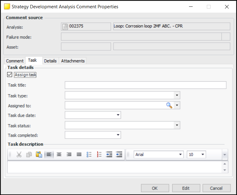
Task: Open the Arial font name dropdown
Action: point(180,155)
